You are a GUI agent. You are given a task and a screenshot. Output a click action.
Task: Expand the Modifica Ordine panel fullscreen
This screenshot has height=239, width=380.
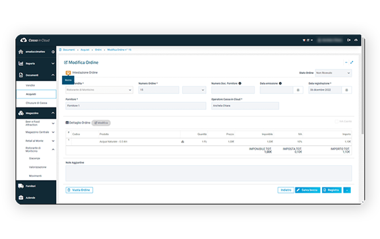(x=352, y=63)
